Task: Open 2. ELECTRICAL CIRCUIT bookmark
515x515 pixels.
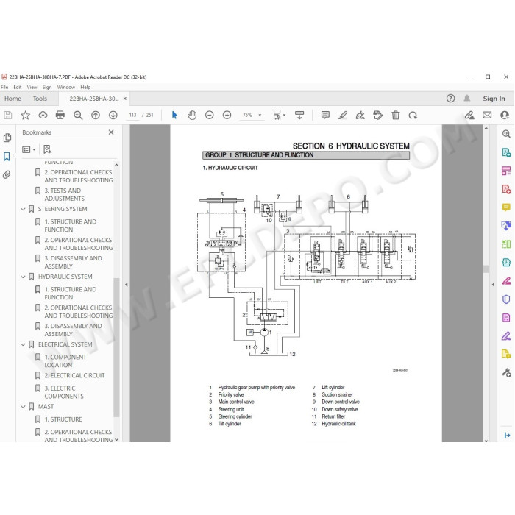Action: click(74, 375)
